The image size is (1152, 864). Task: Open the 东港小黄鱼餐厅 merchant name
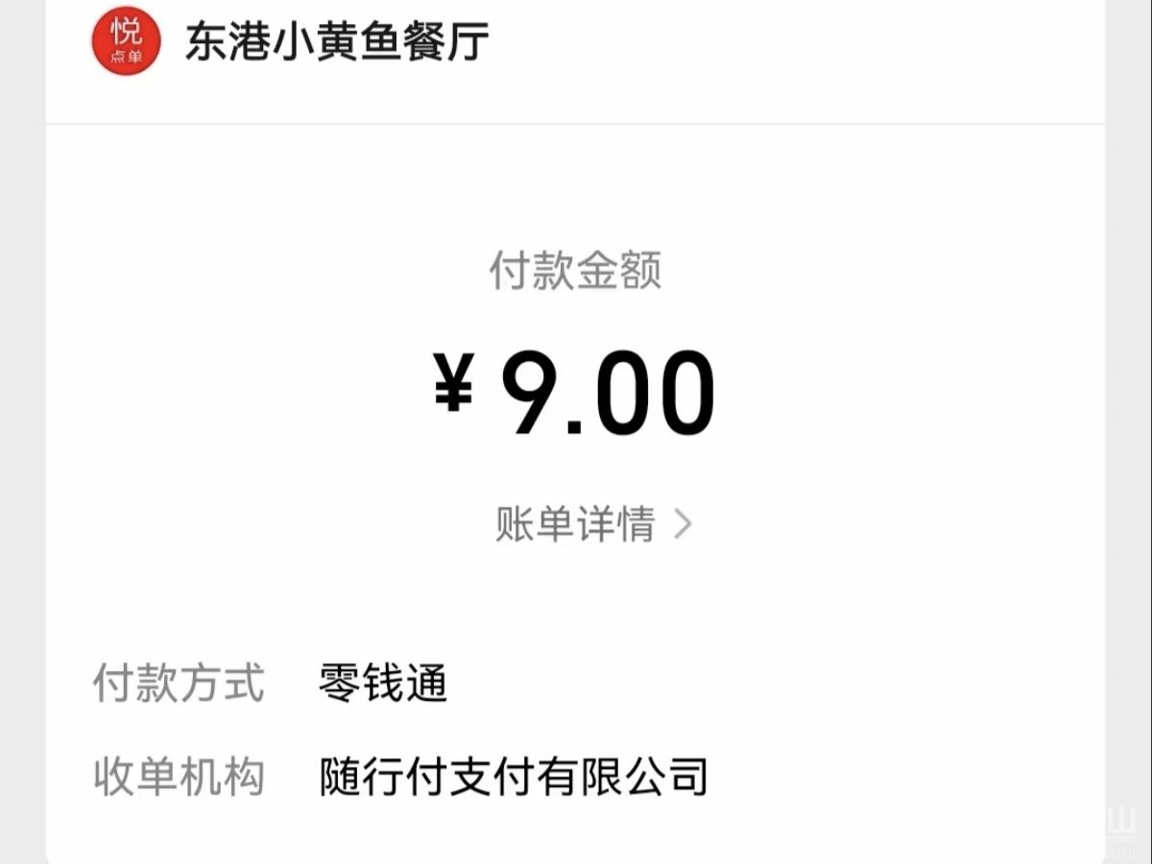point(337,42)
